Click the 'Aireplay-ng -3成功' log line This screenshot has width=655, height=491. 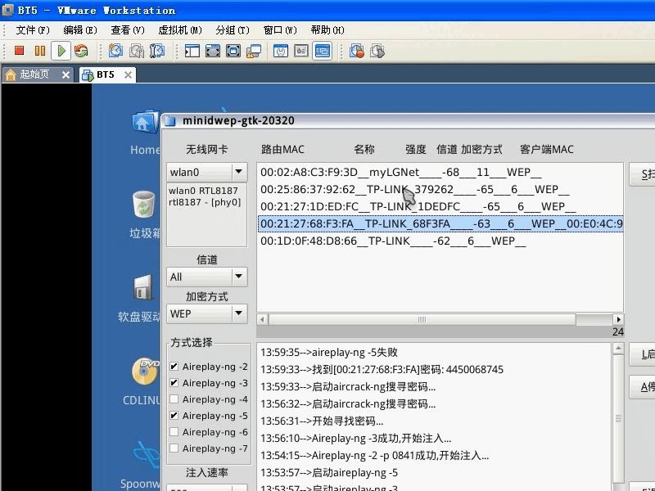(356, 439)
